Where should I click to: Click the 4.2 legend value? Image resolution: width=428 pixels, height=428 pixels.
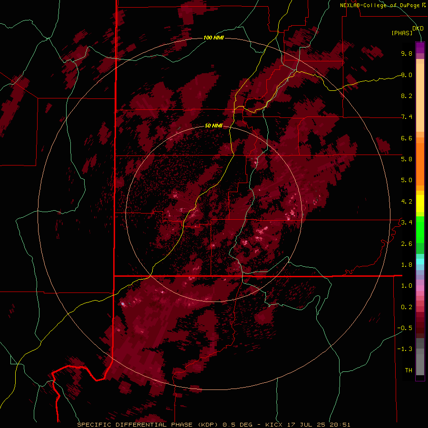[407, 202]
